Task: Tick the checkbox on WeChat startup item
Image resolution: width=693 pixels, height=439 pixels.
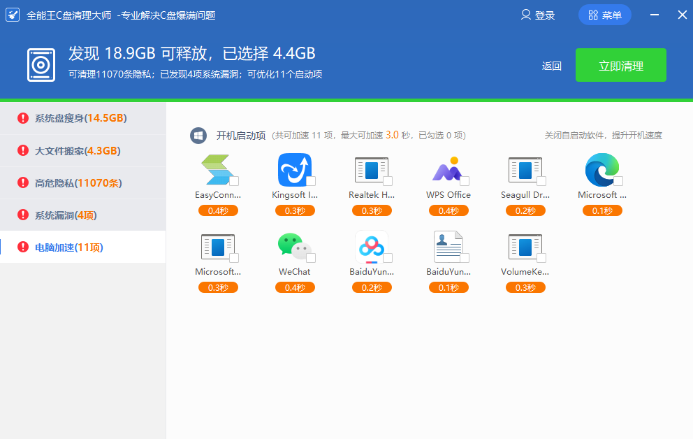Action: [311, 258]
